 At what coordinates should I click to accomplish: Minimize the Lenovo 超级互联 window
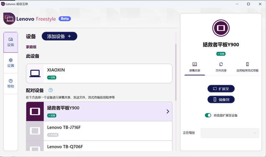click(x=237, y=4)
